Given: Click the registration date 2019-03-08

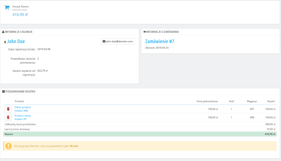Looking at the screenshot, I should (44, 49).
